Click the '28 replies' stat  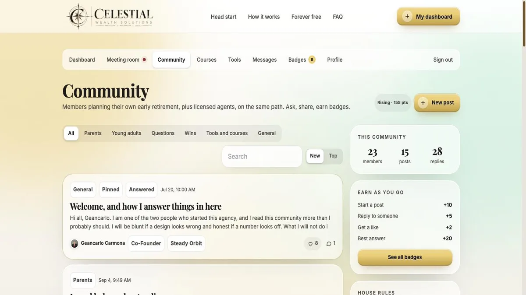click(437, 155)
